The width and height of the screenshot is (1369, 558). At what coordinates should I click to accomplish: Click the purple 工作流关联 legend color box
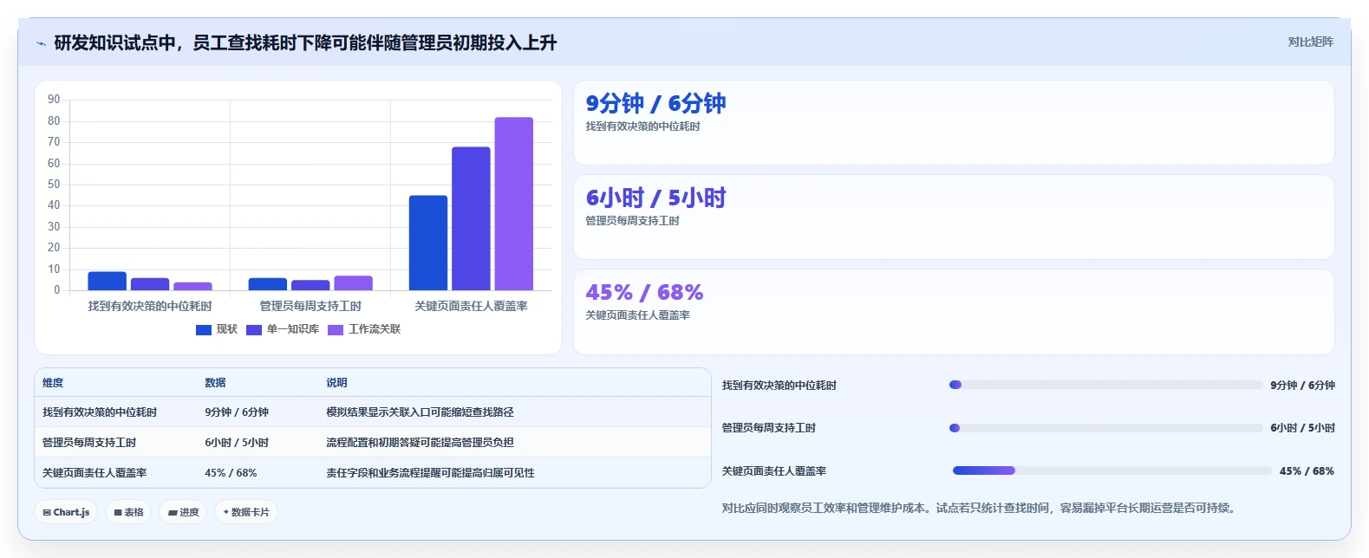click(336, 329)
